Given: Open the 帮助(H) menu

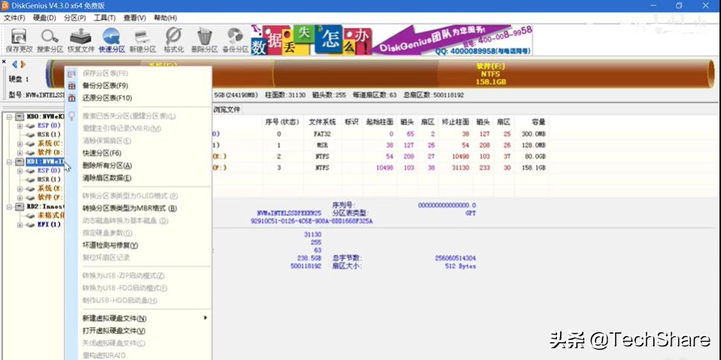Looking at the screenshot, I should [165, 18].
